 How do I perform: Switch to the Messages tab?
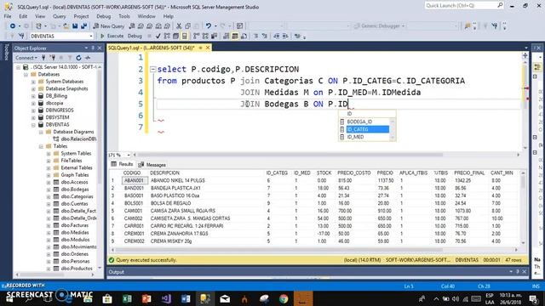(152, 165)
